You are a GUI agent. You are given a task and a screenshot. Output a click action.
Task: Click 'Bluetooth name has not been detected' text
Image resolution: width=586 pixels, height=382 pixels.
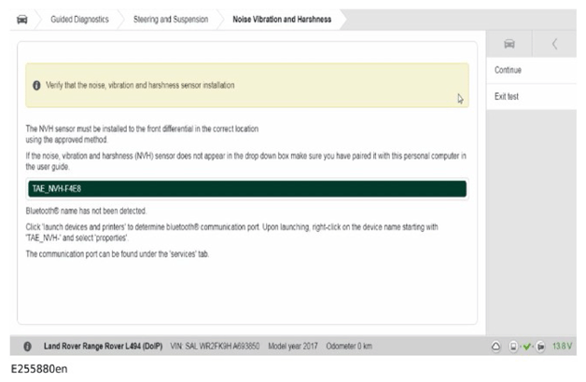(x=86, y=211)
